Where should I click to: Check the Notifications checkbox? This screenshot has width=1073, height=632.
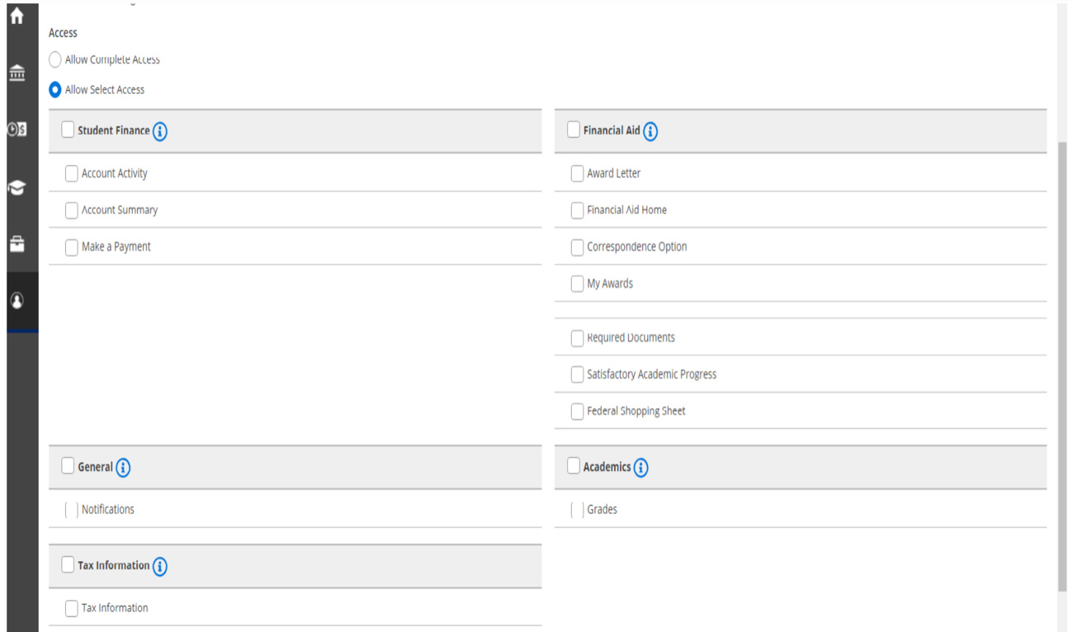pyautogui.click(x=72, y=510)
